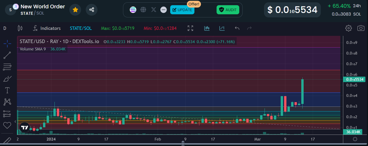Toggle the price chart view icon
Image resolution: width=368 pixels, height=146 pixels.
click(x=207, y=28)
